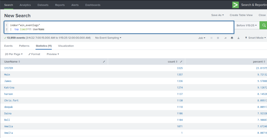Stop the search job
Viewport: 267px width, 138px height.
tap(218, 38)
